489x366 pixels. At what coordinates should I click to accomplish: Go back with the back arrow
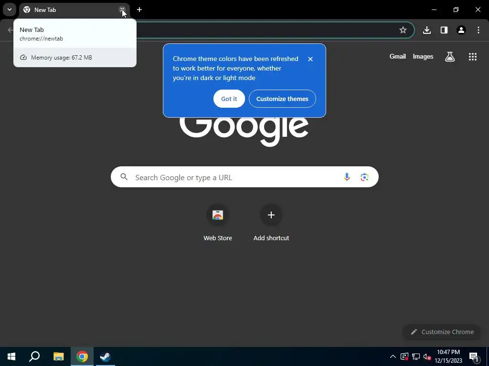tap(11, 30)
